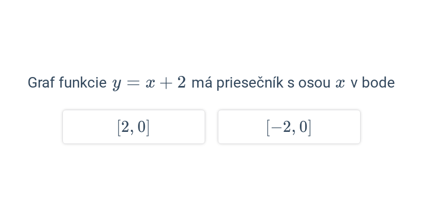The image size is (423, 211).
Task: Choose the option with negative two
Action: (x=289, y=127)
